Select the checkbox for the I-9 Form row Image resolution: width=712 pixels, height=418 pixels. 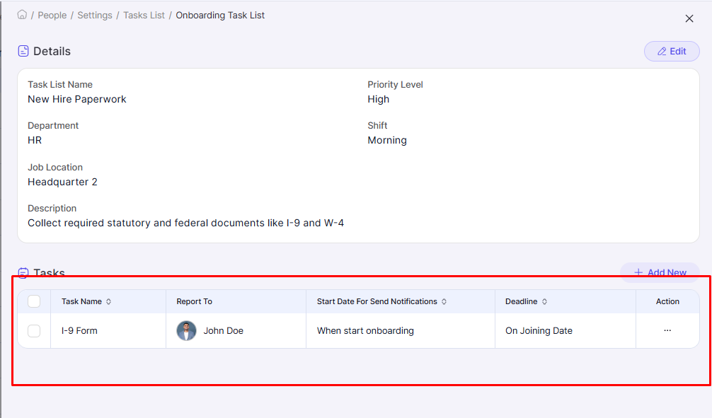click(33, 330)
